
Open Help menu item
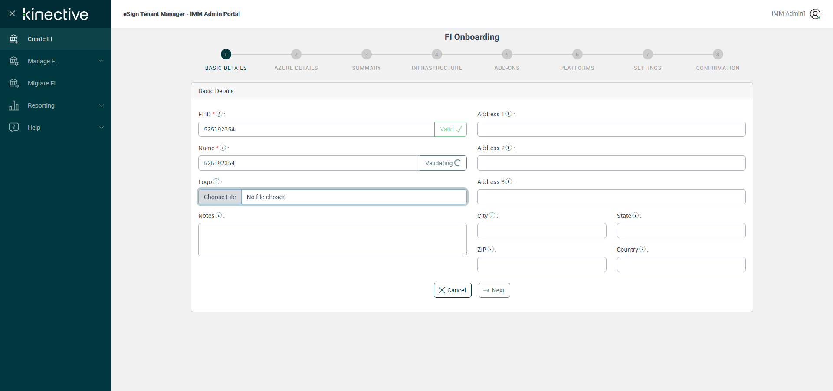coord(56,128)
